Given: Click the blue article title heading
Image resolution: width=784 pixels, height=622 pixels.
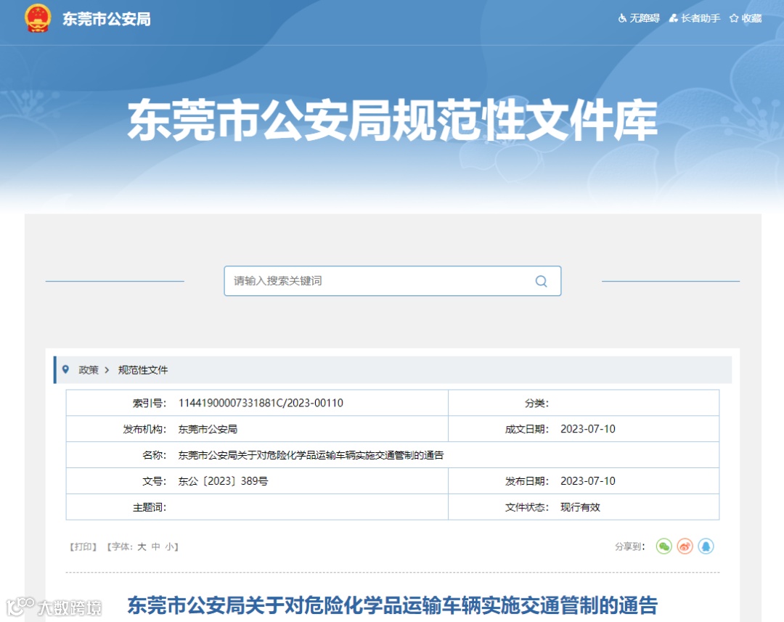Looking at the screenshot, I should click(393, 605).
